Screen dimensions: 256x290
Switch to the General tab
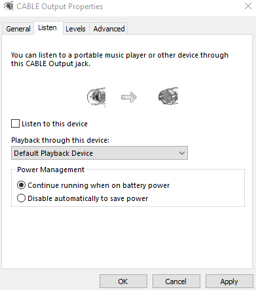[18, 29]
